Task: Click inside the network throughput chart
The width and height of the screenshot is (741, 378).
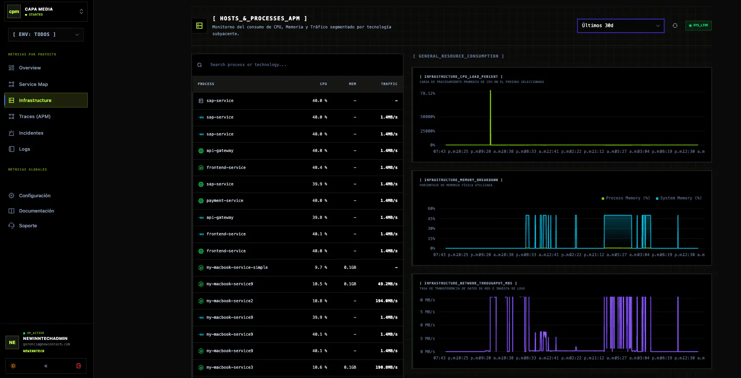Action: (x=572, y=324)
